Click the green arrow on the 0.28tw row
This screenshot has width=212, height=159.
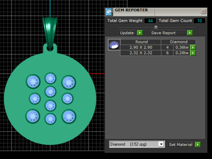(193, 53)
